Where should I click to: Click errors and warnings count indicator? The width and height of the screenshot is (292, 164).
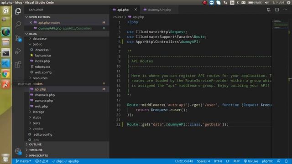[42, 161]
